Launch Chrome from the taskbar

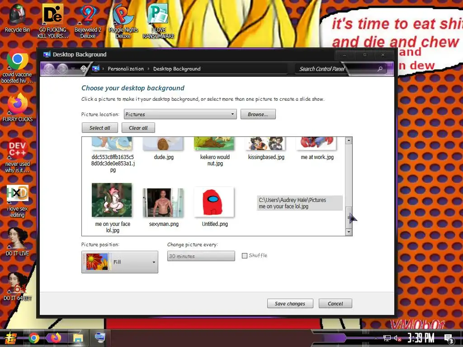pos(33,338)
